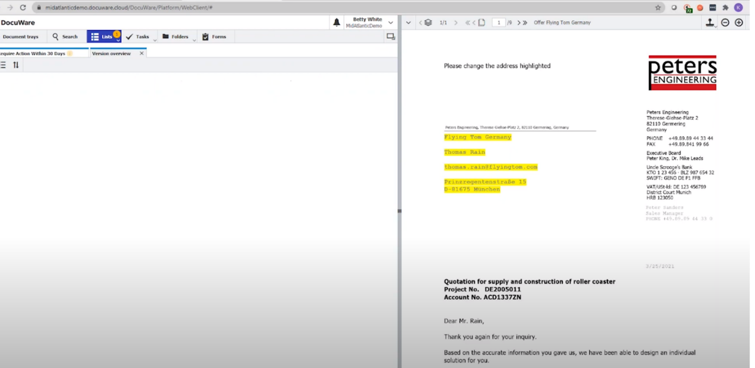Click the highlighted 'Prinzregentenstraße 15' line

485,182
